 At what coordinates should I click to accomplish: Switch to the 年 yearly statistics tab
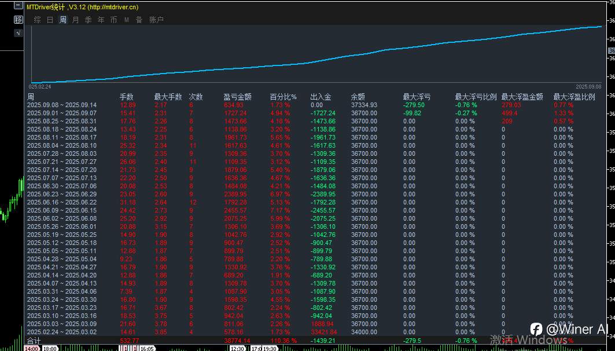coord(101,19)
